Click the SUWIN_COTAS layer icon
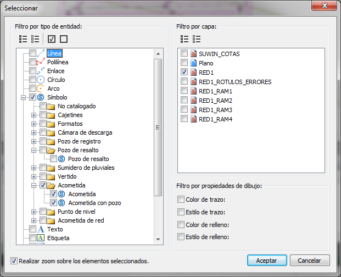This screenshot has width=341, height=277. coord(193,53)
